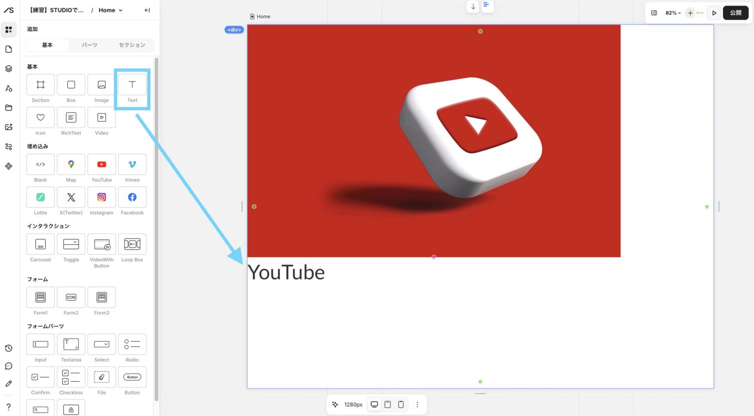This screenshot has width=754, height=416.
Task: Open the three-dot canvas options menu
Action: click(x=417, y=404)
